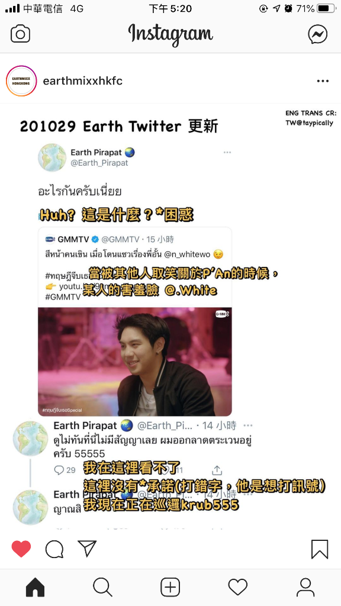
Task: Unlike the post with red heart
Action: point(21,549)
